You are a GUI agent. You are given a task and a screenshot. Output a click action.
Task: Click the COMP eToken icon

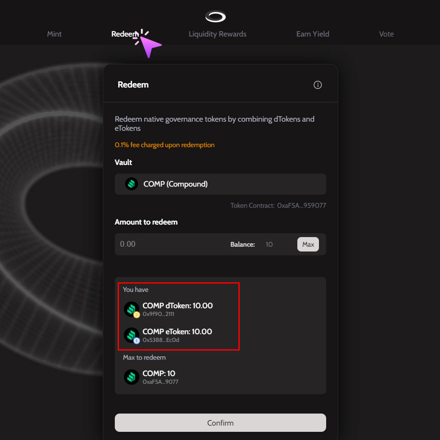(132, 335)
